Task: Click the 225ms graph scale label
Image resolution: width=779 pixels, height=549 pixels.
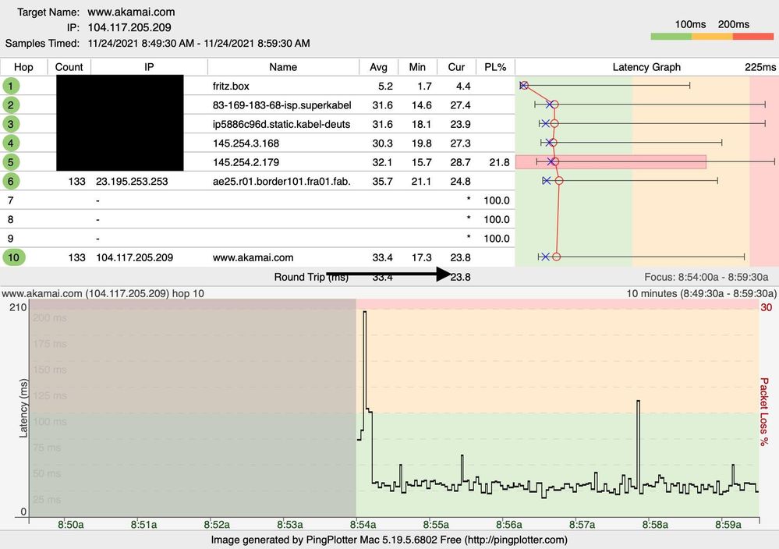Action: tap(760, 67)
